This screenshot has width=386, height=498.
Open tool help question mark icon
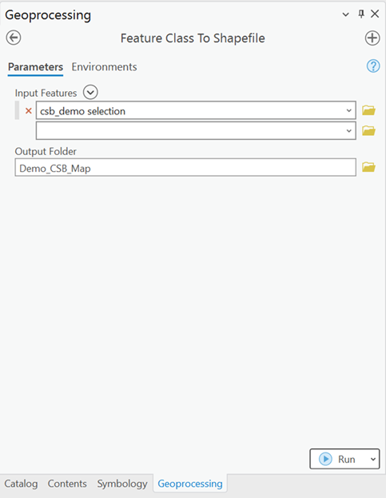[373, 66]
